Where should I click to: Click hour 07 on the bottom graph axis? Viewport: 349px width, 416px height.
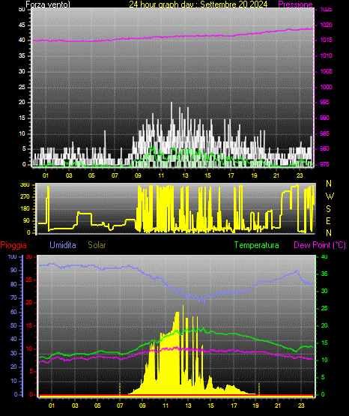[120, 406]
